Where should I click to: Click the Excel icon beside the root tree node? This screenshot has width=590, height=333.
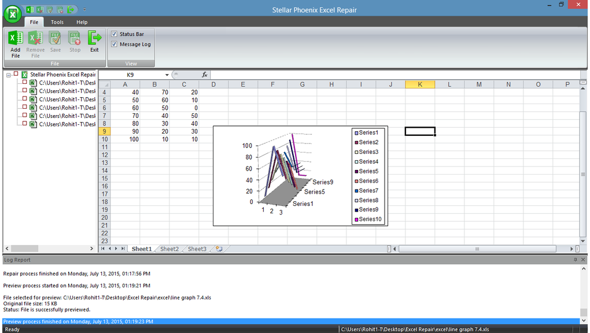[24, 75]
